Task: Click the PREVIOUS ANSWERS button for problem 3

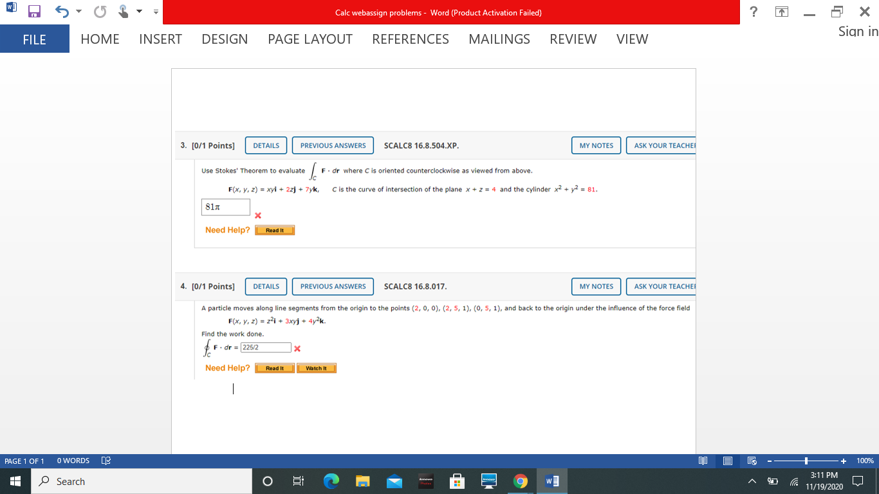Action: [333, 145]
